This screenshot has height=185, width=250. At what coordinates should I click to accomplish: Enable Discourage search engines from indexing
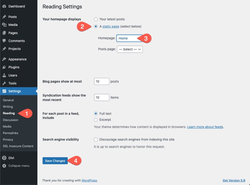tap(96, 139)
